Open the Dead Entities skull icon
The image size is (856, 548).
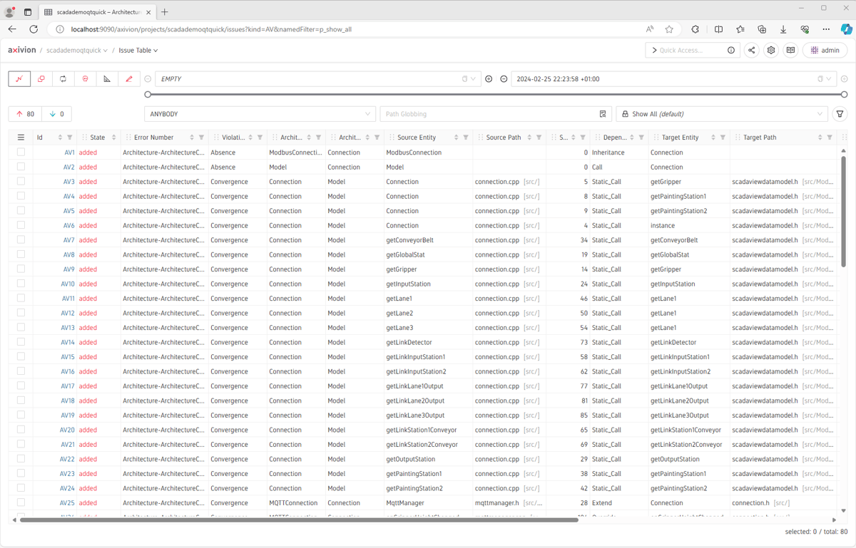85,79
